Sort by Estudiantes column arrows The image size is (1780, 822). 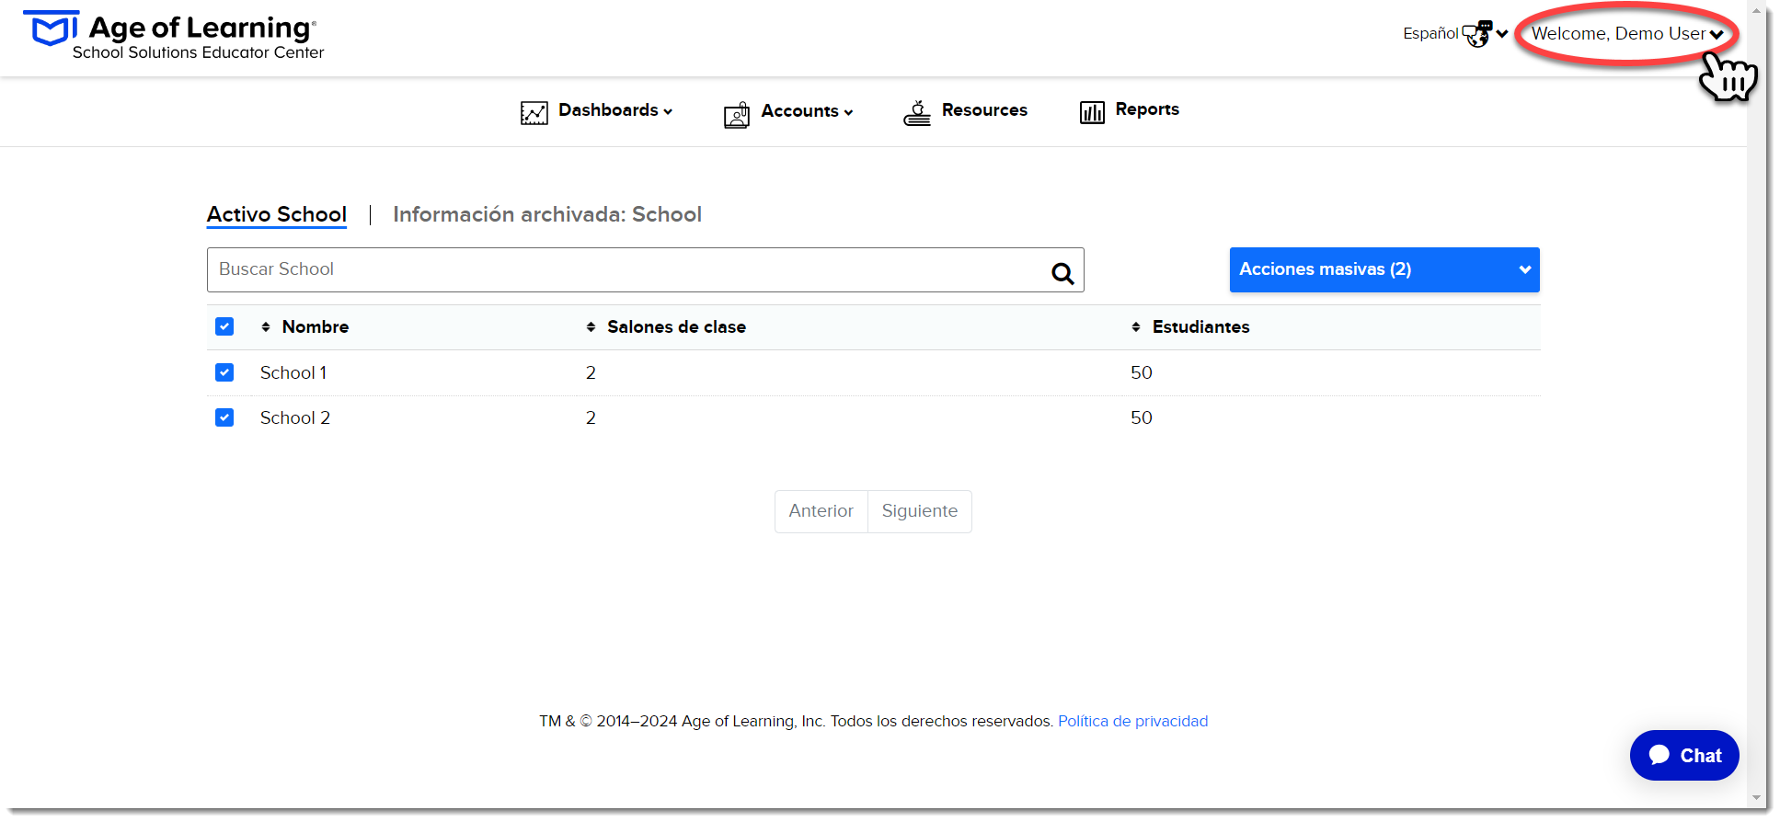coord(1136,327)
